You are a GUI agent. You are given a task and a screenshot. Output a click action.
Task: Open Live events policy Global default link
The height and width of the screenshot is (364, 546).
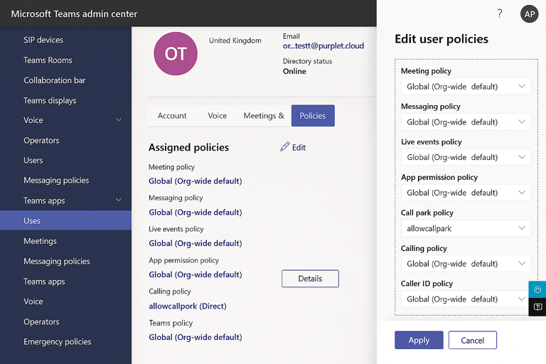[195, 243]
